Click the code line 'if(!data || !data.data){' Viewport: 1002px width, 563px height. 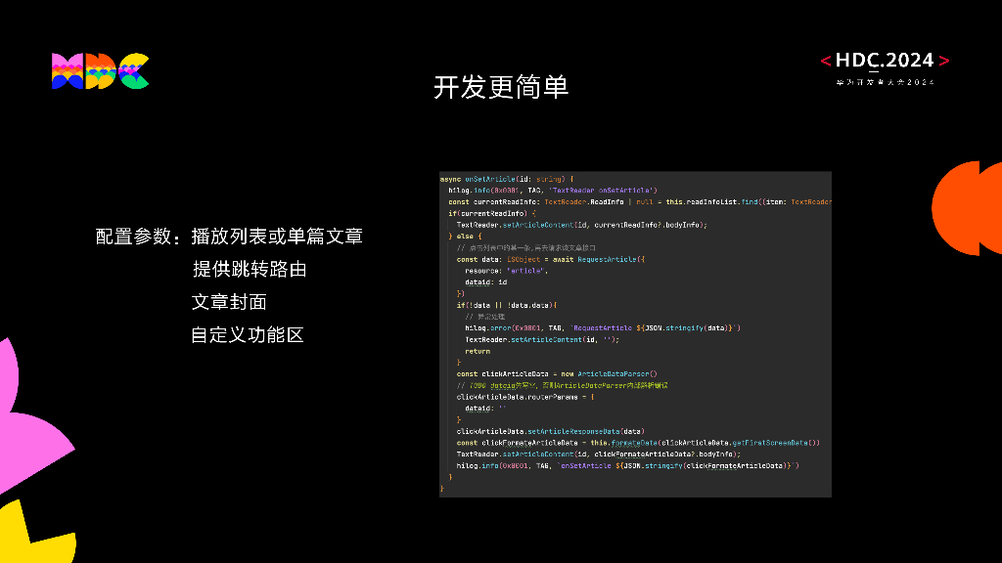[x=507, y=305]
